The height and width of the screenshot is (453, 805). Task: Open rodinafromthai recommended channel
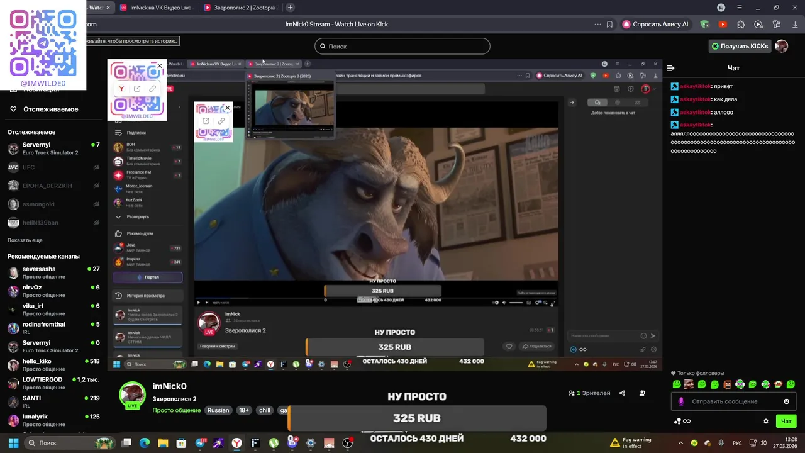(x=53, y=328)
